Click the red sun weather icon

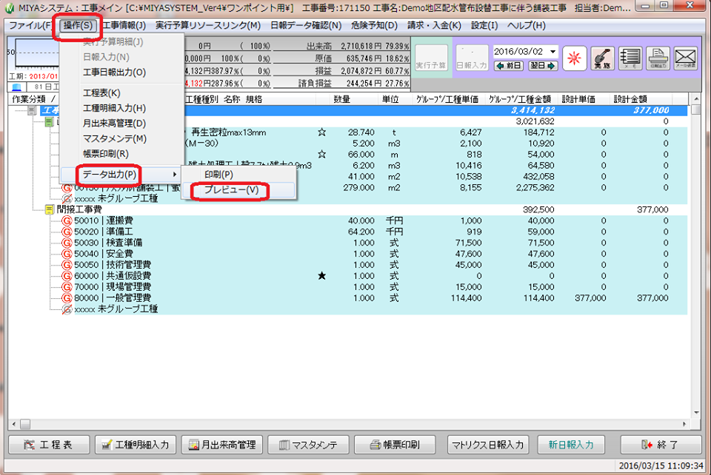575,58
